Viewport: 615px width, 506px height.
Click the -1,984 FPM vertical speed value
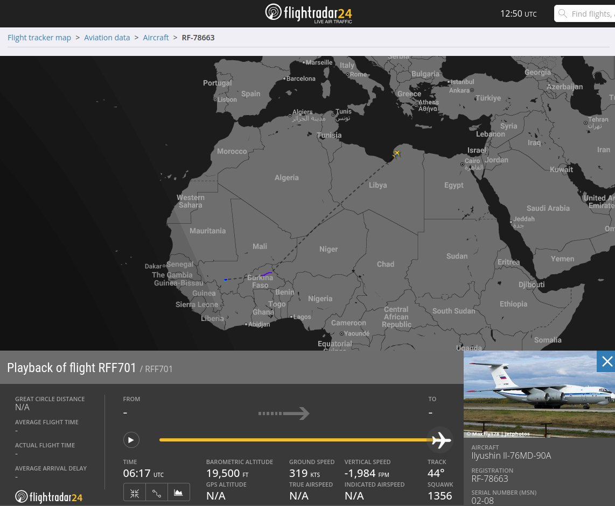click(367, 474)
